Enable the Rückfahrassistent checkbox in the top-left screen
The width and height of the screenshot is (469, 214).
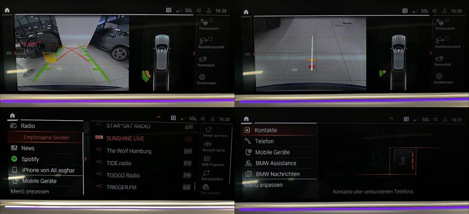pyautogui.click(x=210, y=39)
